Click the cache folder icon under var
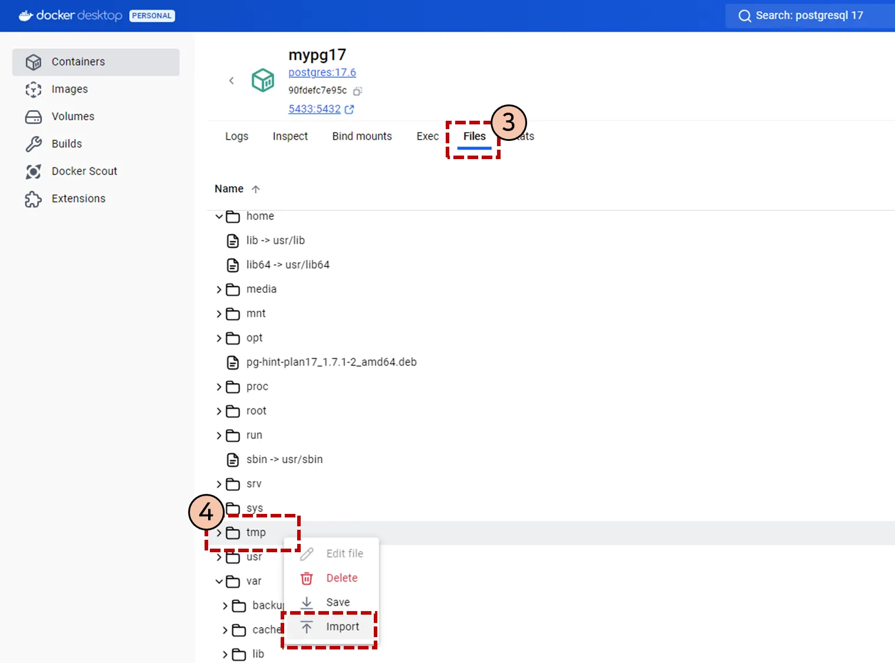This screenshot has height=663, width=895. click(x=239, y=631)
